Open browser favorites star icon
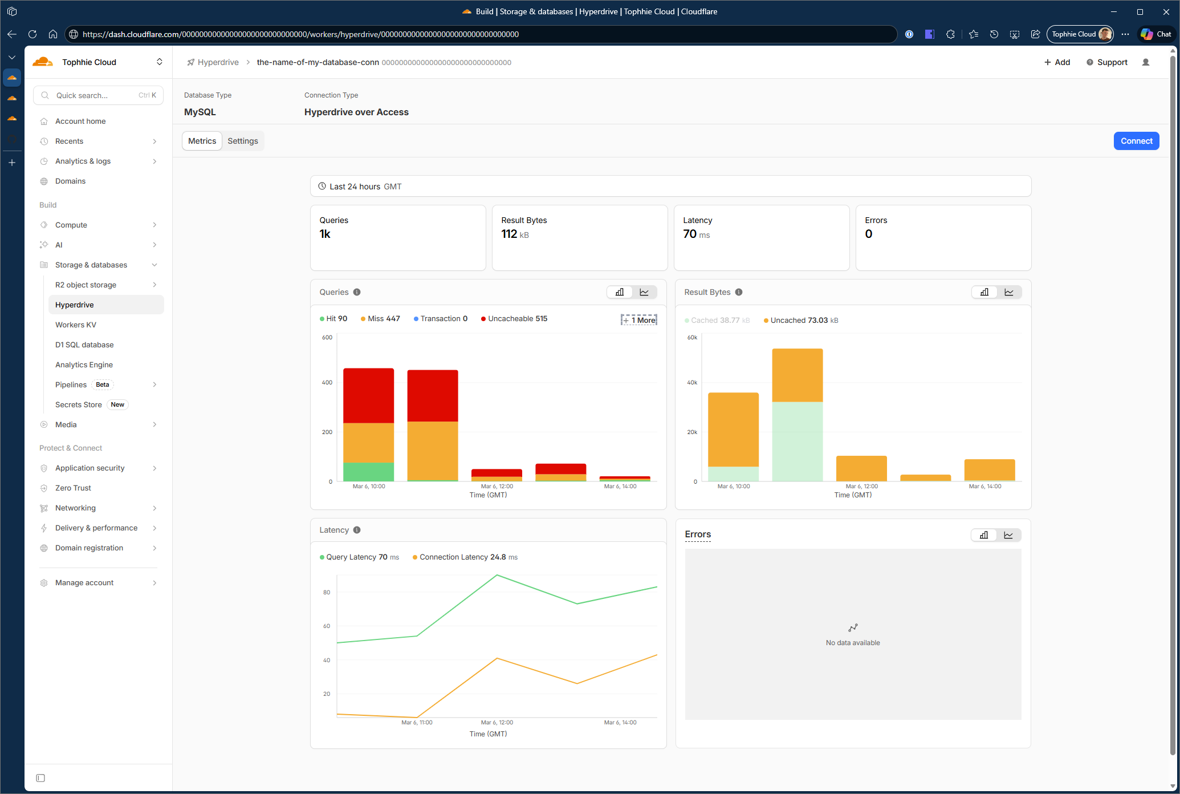The height and width of the screenshot is (794, 1180). pos(973,34)
